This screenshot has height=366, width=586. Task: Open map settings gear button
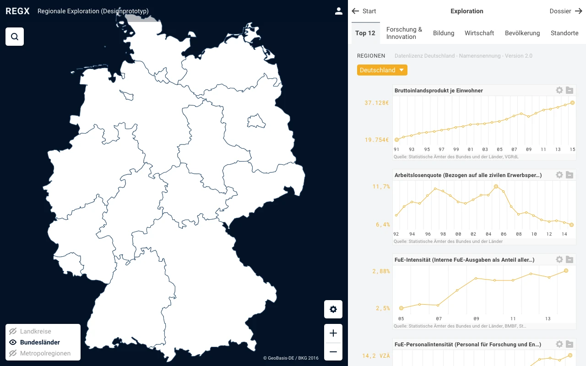tap(333, 309)
